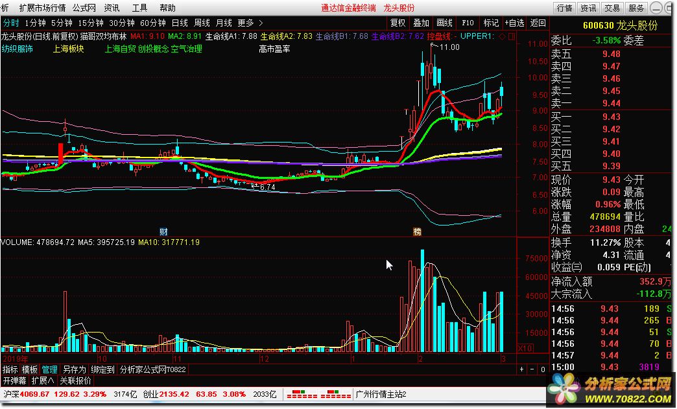Add stock via +自选 button
This screenshot has width=677, height=409.
tap(514, 23)
